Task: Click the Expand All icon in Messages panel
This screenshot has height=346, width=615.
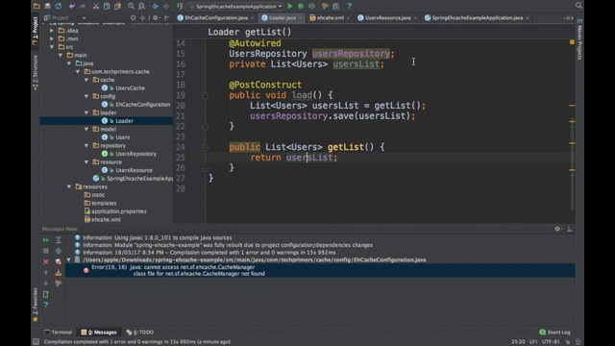Action: coord(58,240)
